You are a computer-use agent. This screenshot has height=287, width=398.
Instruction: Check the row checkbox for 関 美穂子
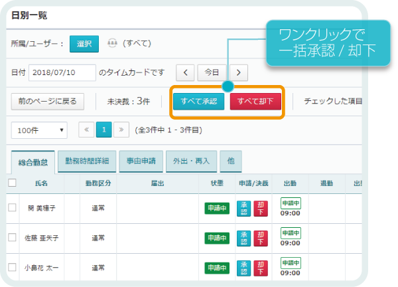(12, 207)
